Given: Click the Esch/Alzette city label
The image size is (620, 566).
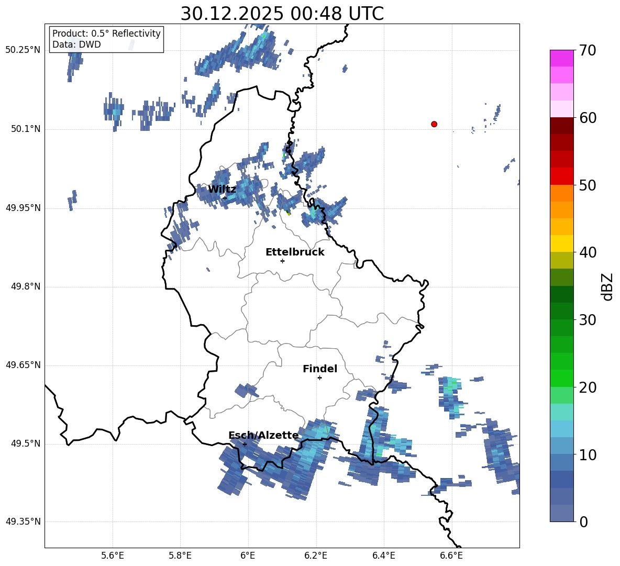Looking at the screenshot, I should click(263, 435).
